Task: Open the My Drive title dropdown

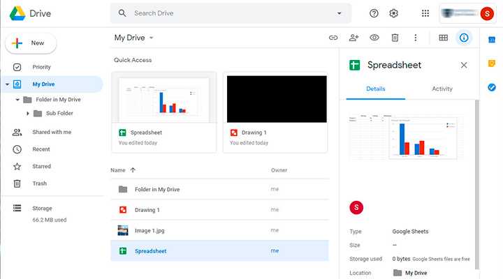Action: [x=151, y=38]
